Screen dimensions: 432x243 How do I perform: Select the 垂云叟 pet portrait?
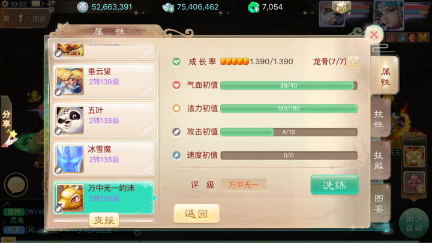70,81
